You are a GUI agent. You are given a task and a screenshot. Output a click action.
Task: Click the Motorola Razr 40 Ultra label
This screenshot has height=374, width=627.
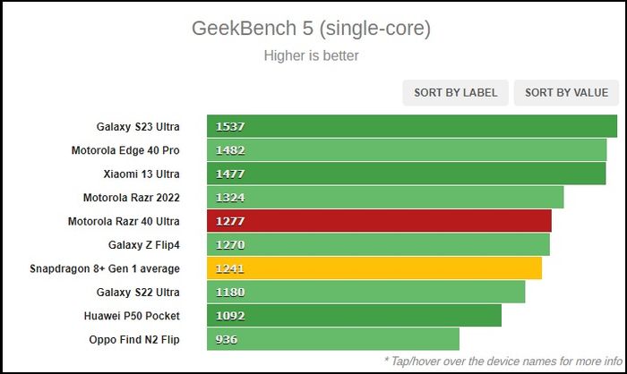(x=124, y=221)
